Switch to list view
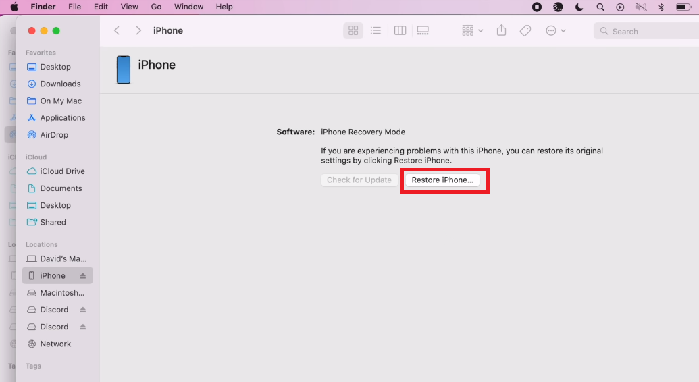Screen dimensions: 699x382 point(376,30)
